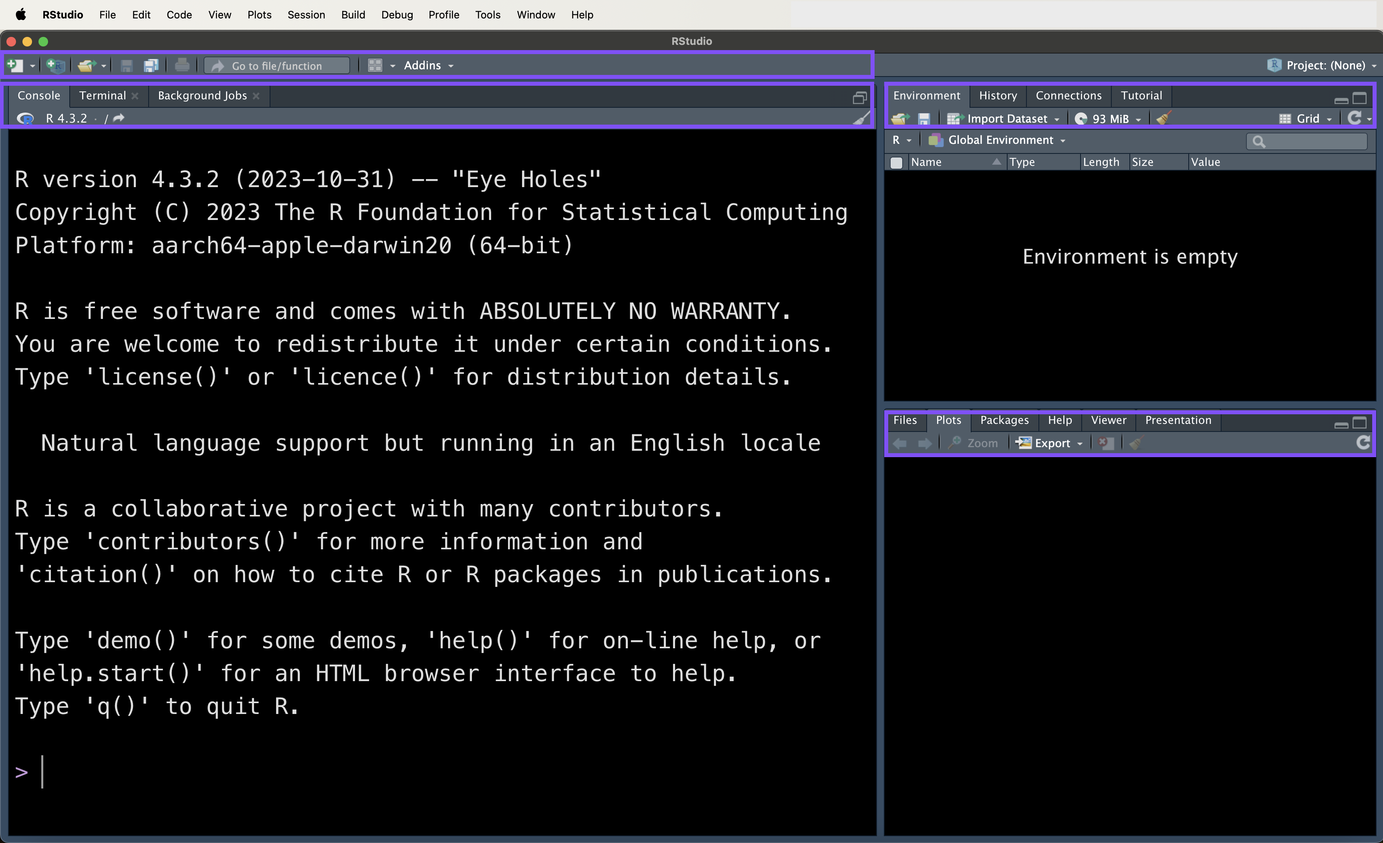Click the New File icon
This screenshot has height=843, width=1383.
[15, 66]
